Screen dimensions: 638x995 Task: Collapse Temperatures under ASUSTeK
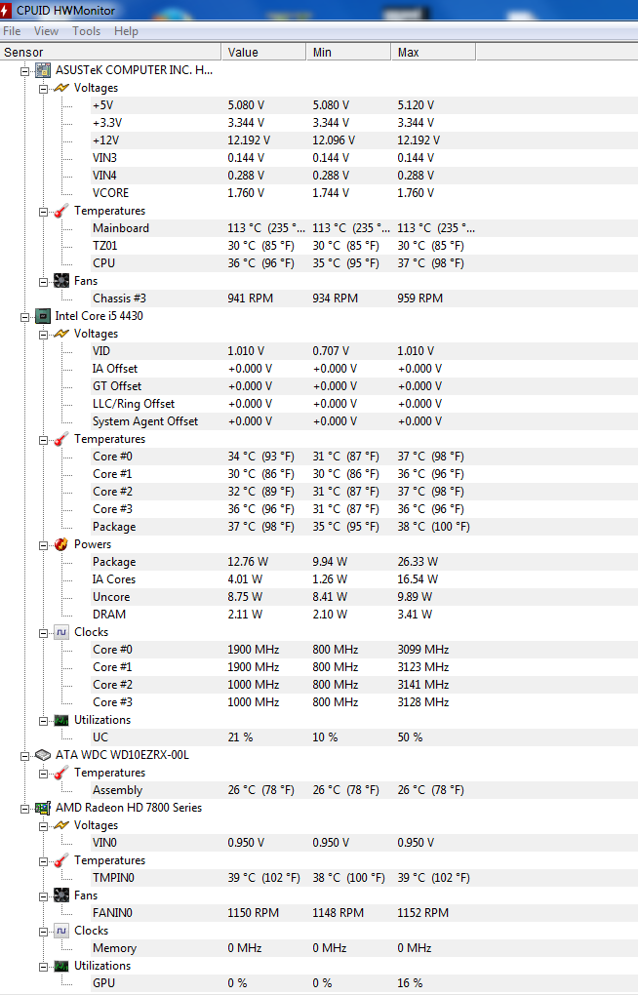tap(43, 212)
